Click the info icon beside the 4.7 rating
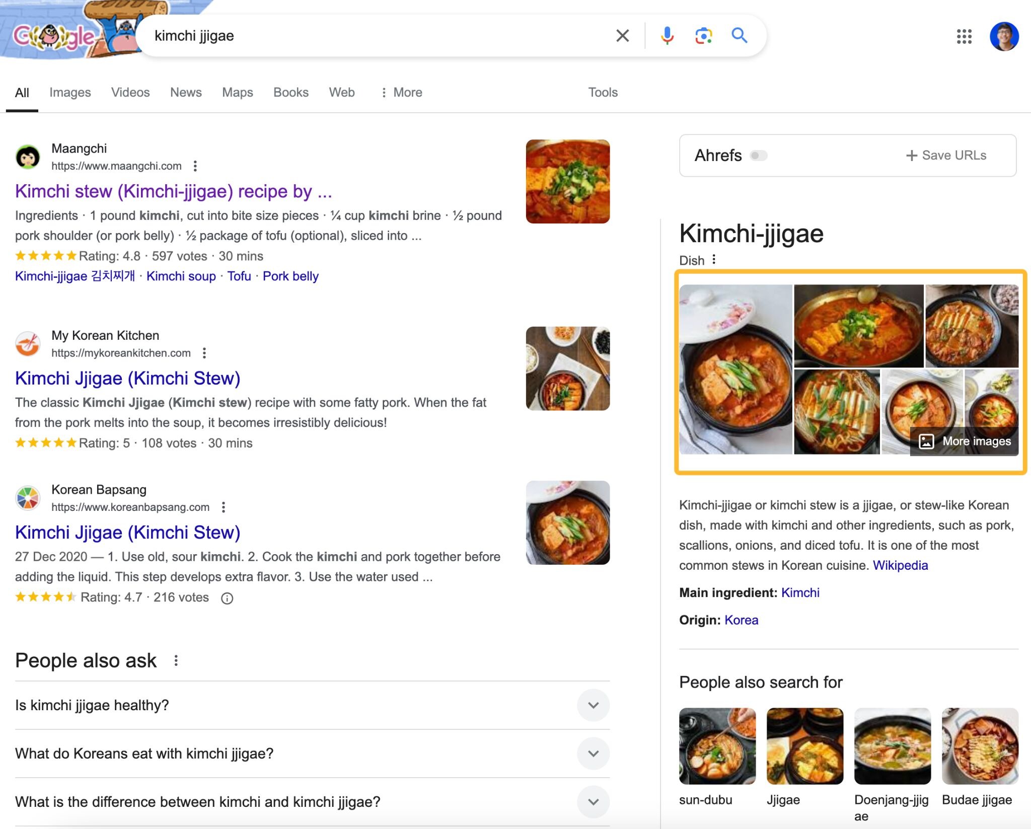The height and width of the screenshot is (829, 1031). pyautogui.click(x=228, y=598)
